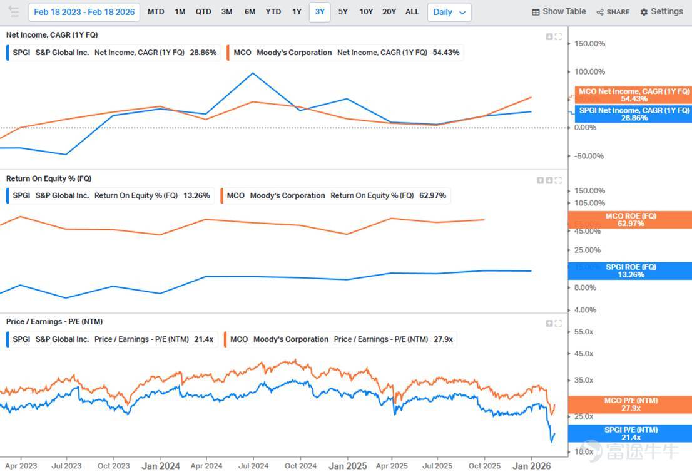Switch to the QTD range

203,12
